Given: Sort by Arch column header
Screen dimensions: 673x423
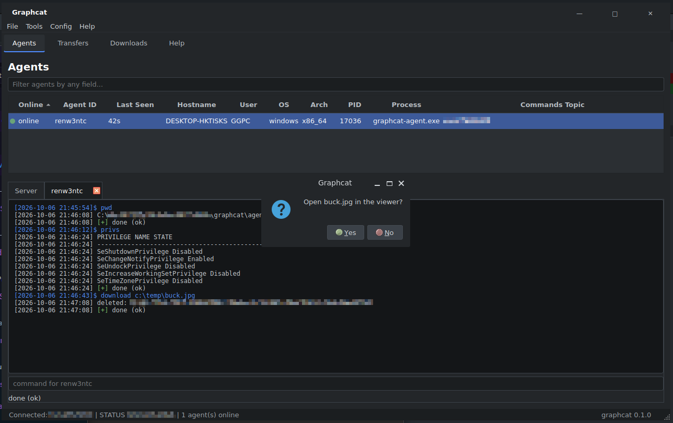Looking at the screenshot, I should coord(319,105).
